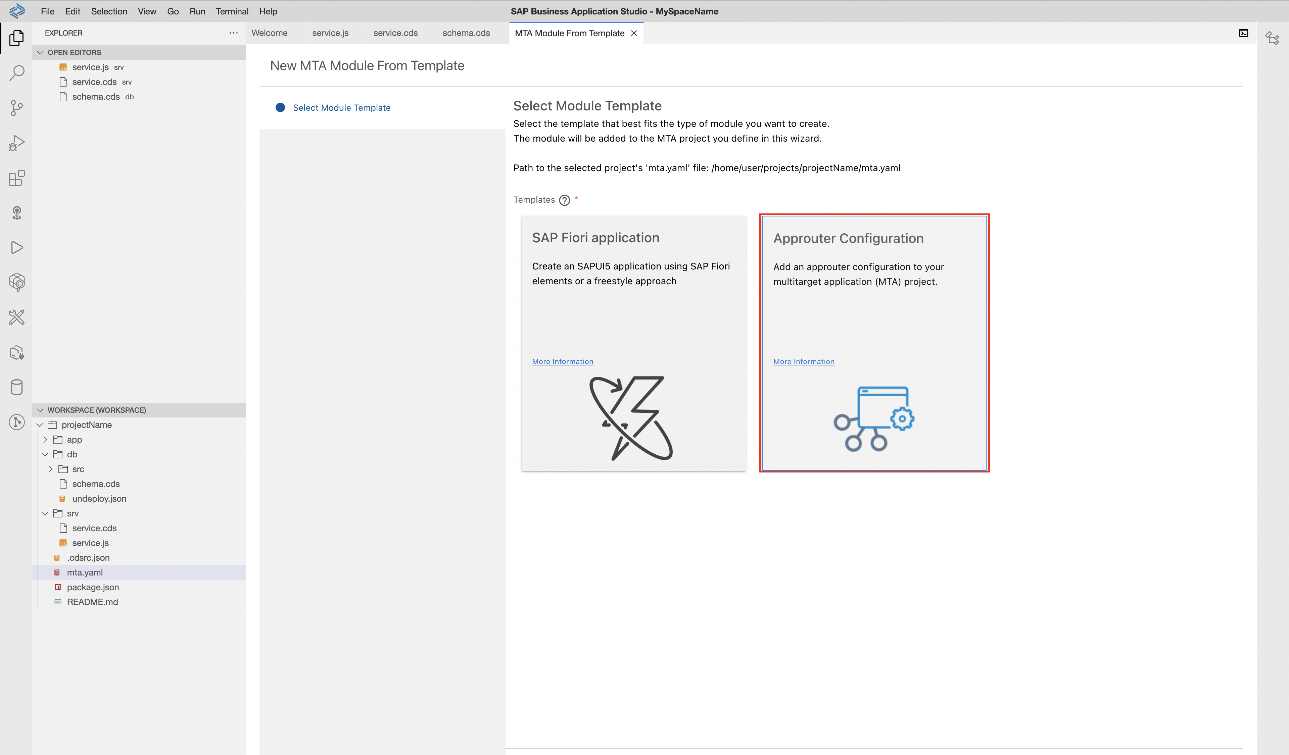The height and width of the screenshot is (755, 1289).
Task: Select schema.cds db in Open Editors
Action: [x=139, y=97]
